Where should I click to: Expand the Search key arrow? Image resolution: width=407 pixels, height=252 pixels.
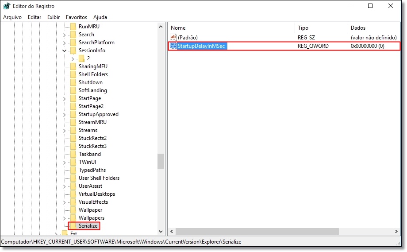pyautogui.click(x=65, y=35)
